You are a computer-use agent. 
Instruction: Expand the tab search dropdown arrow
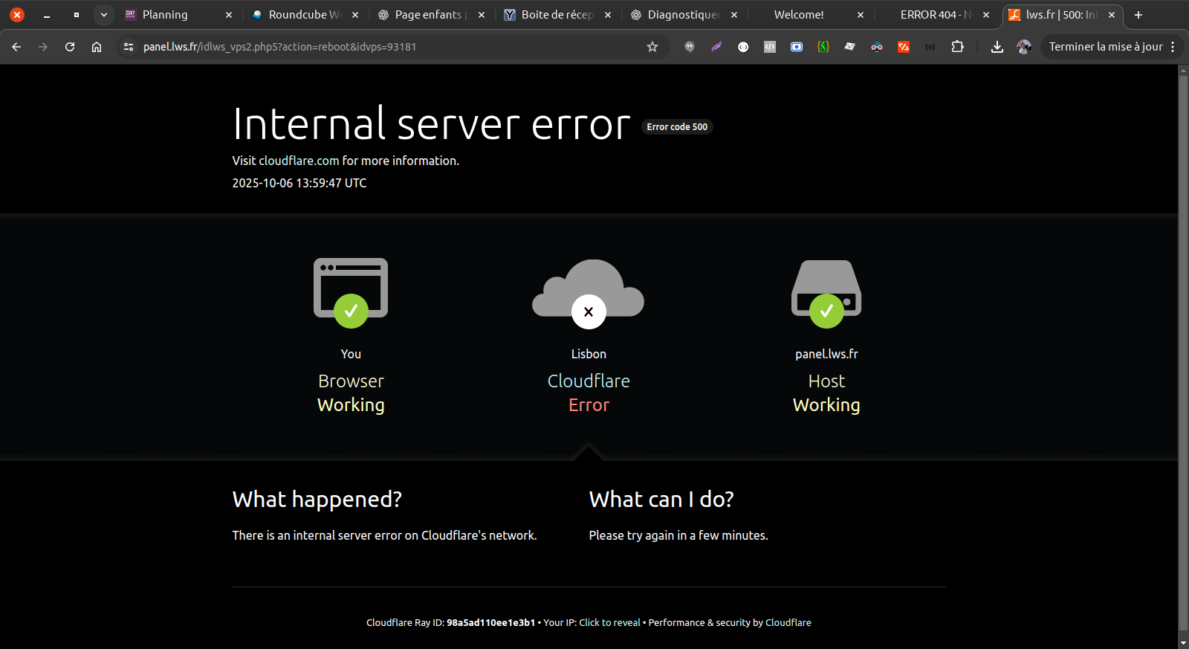104,15
